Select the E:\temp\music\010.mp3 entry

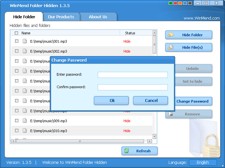click(x=49, y=131)
